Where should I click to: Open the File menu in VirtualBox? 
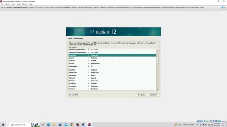(x=2, y=4)
